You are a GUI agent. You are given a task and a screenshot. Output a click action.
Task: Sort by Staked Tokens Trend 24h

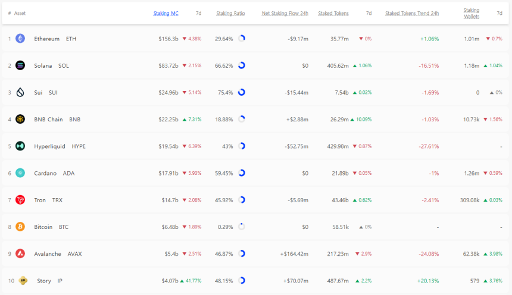point(412,13)
